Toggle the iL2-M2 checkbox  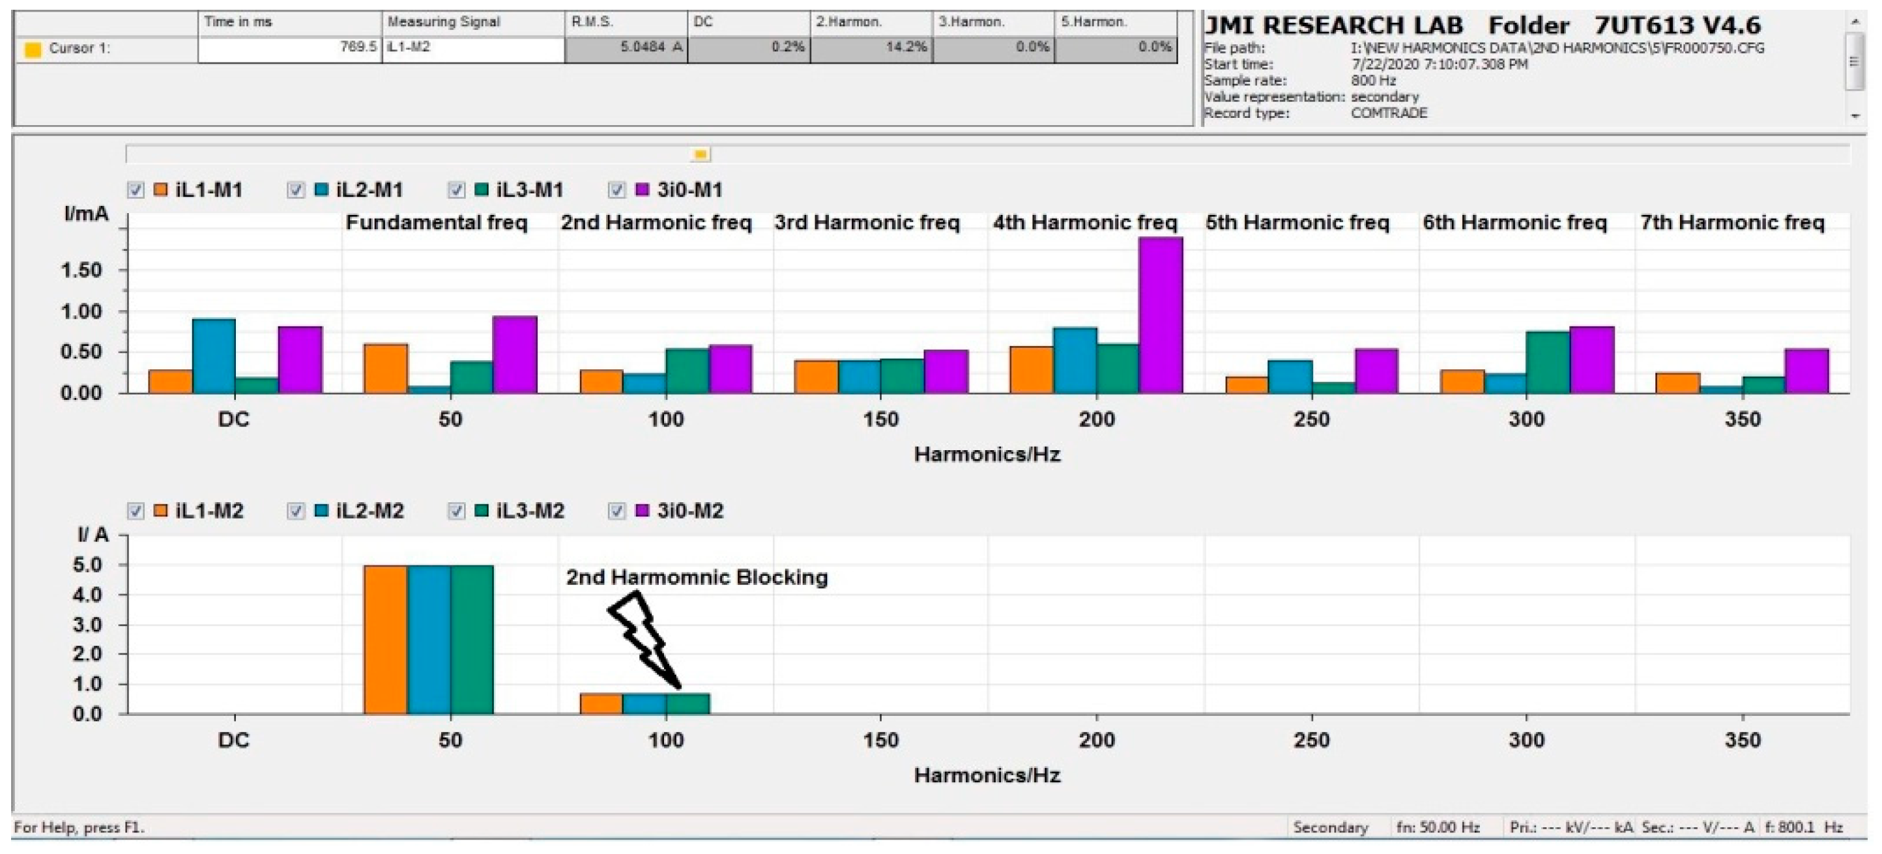pos(295,511)
